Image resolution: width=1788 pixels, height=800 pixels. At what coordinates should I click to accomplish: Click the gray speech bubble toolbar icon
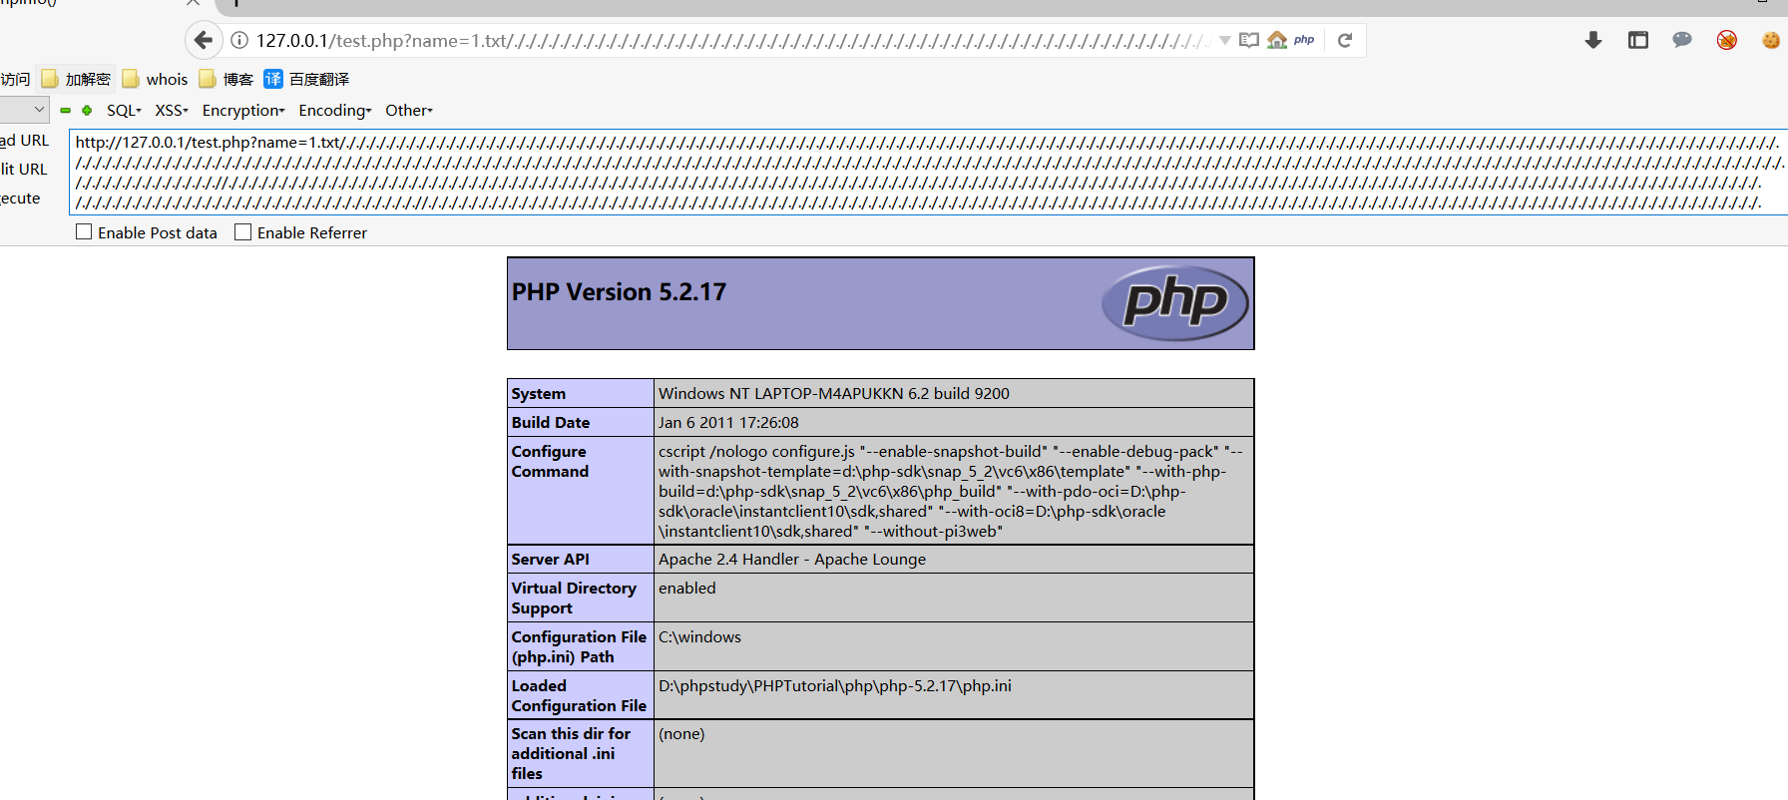1682,40
